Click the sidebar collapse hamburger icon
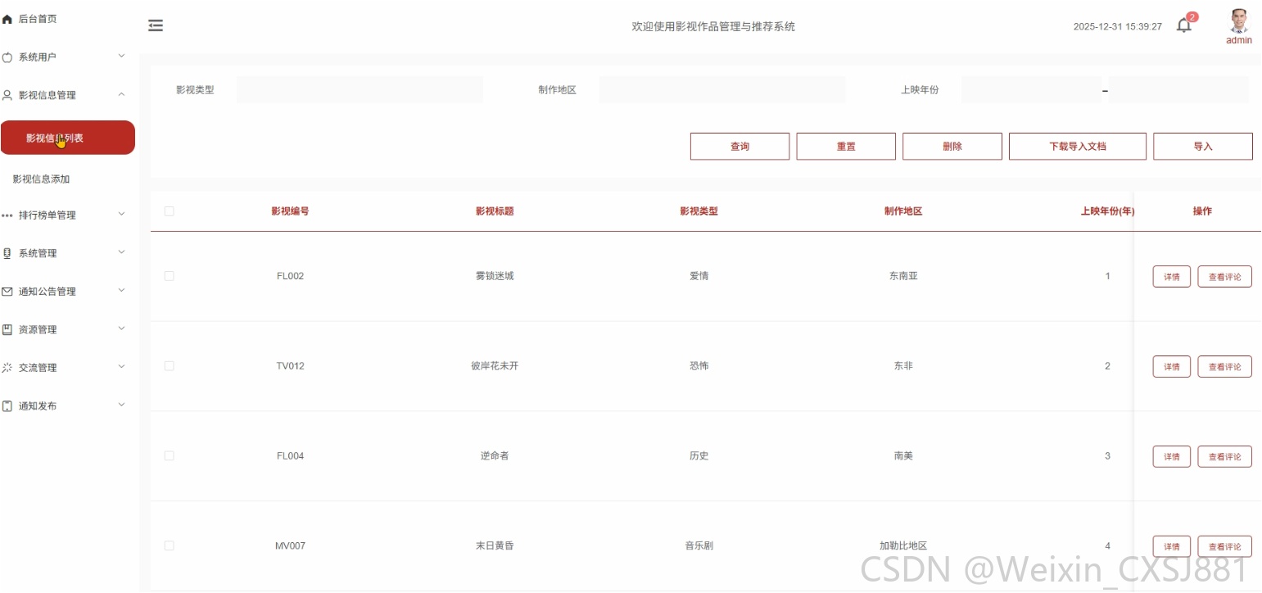Image resolution: width=1262 pixels, height=593 pixels. click(156, 25)
